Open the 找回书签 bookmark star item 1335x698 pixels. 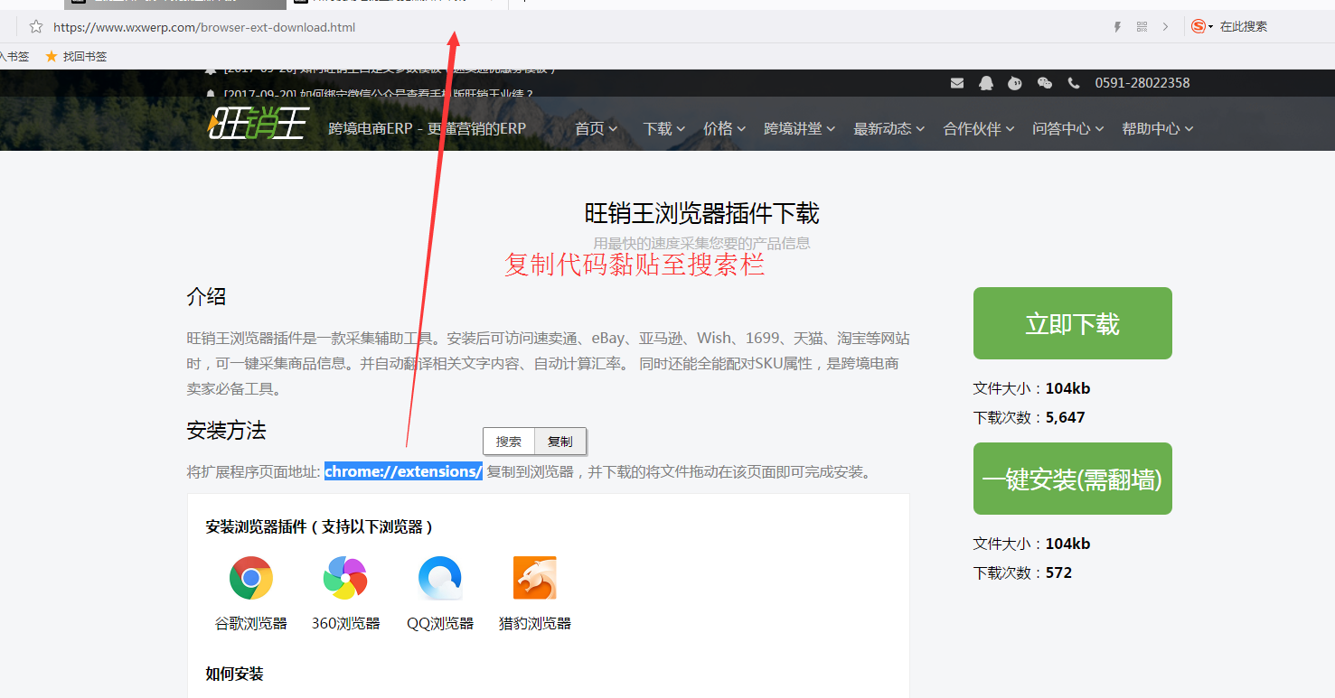tap(76, 56)
